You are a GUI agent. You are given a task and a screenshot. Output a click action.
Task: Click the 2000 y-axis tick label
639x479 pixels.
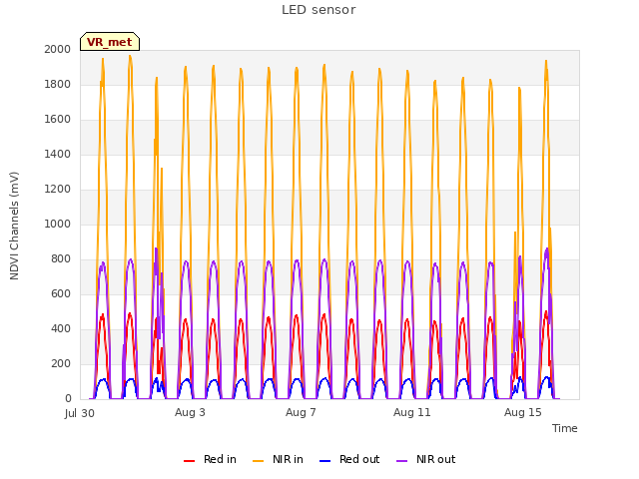(x=58, y=49)
